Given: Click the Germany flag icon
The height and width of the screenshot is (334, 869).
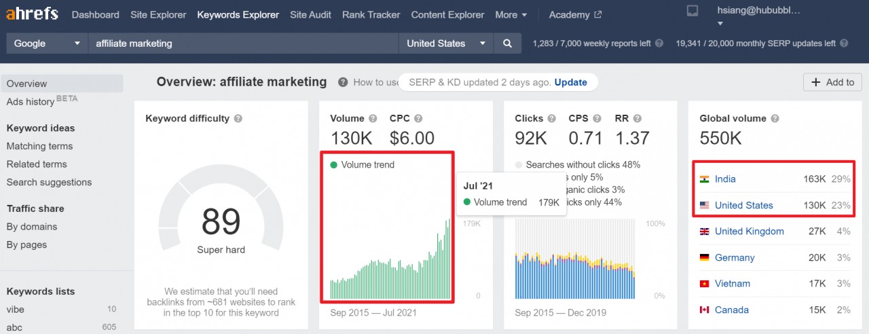Looking at the screenshot, I should click(705, 258).
